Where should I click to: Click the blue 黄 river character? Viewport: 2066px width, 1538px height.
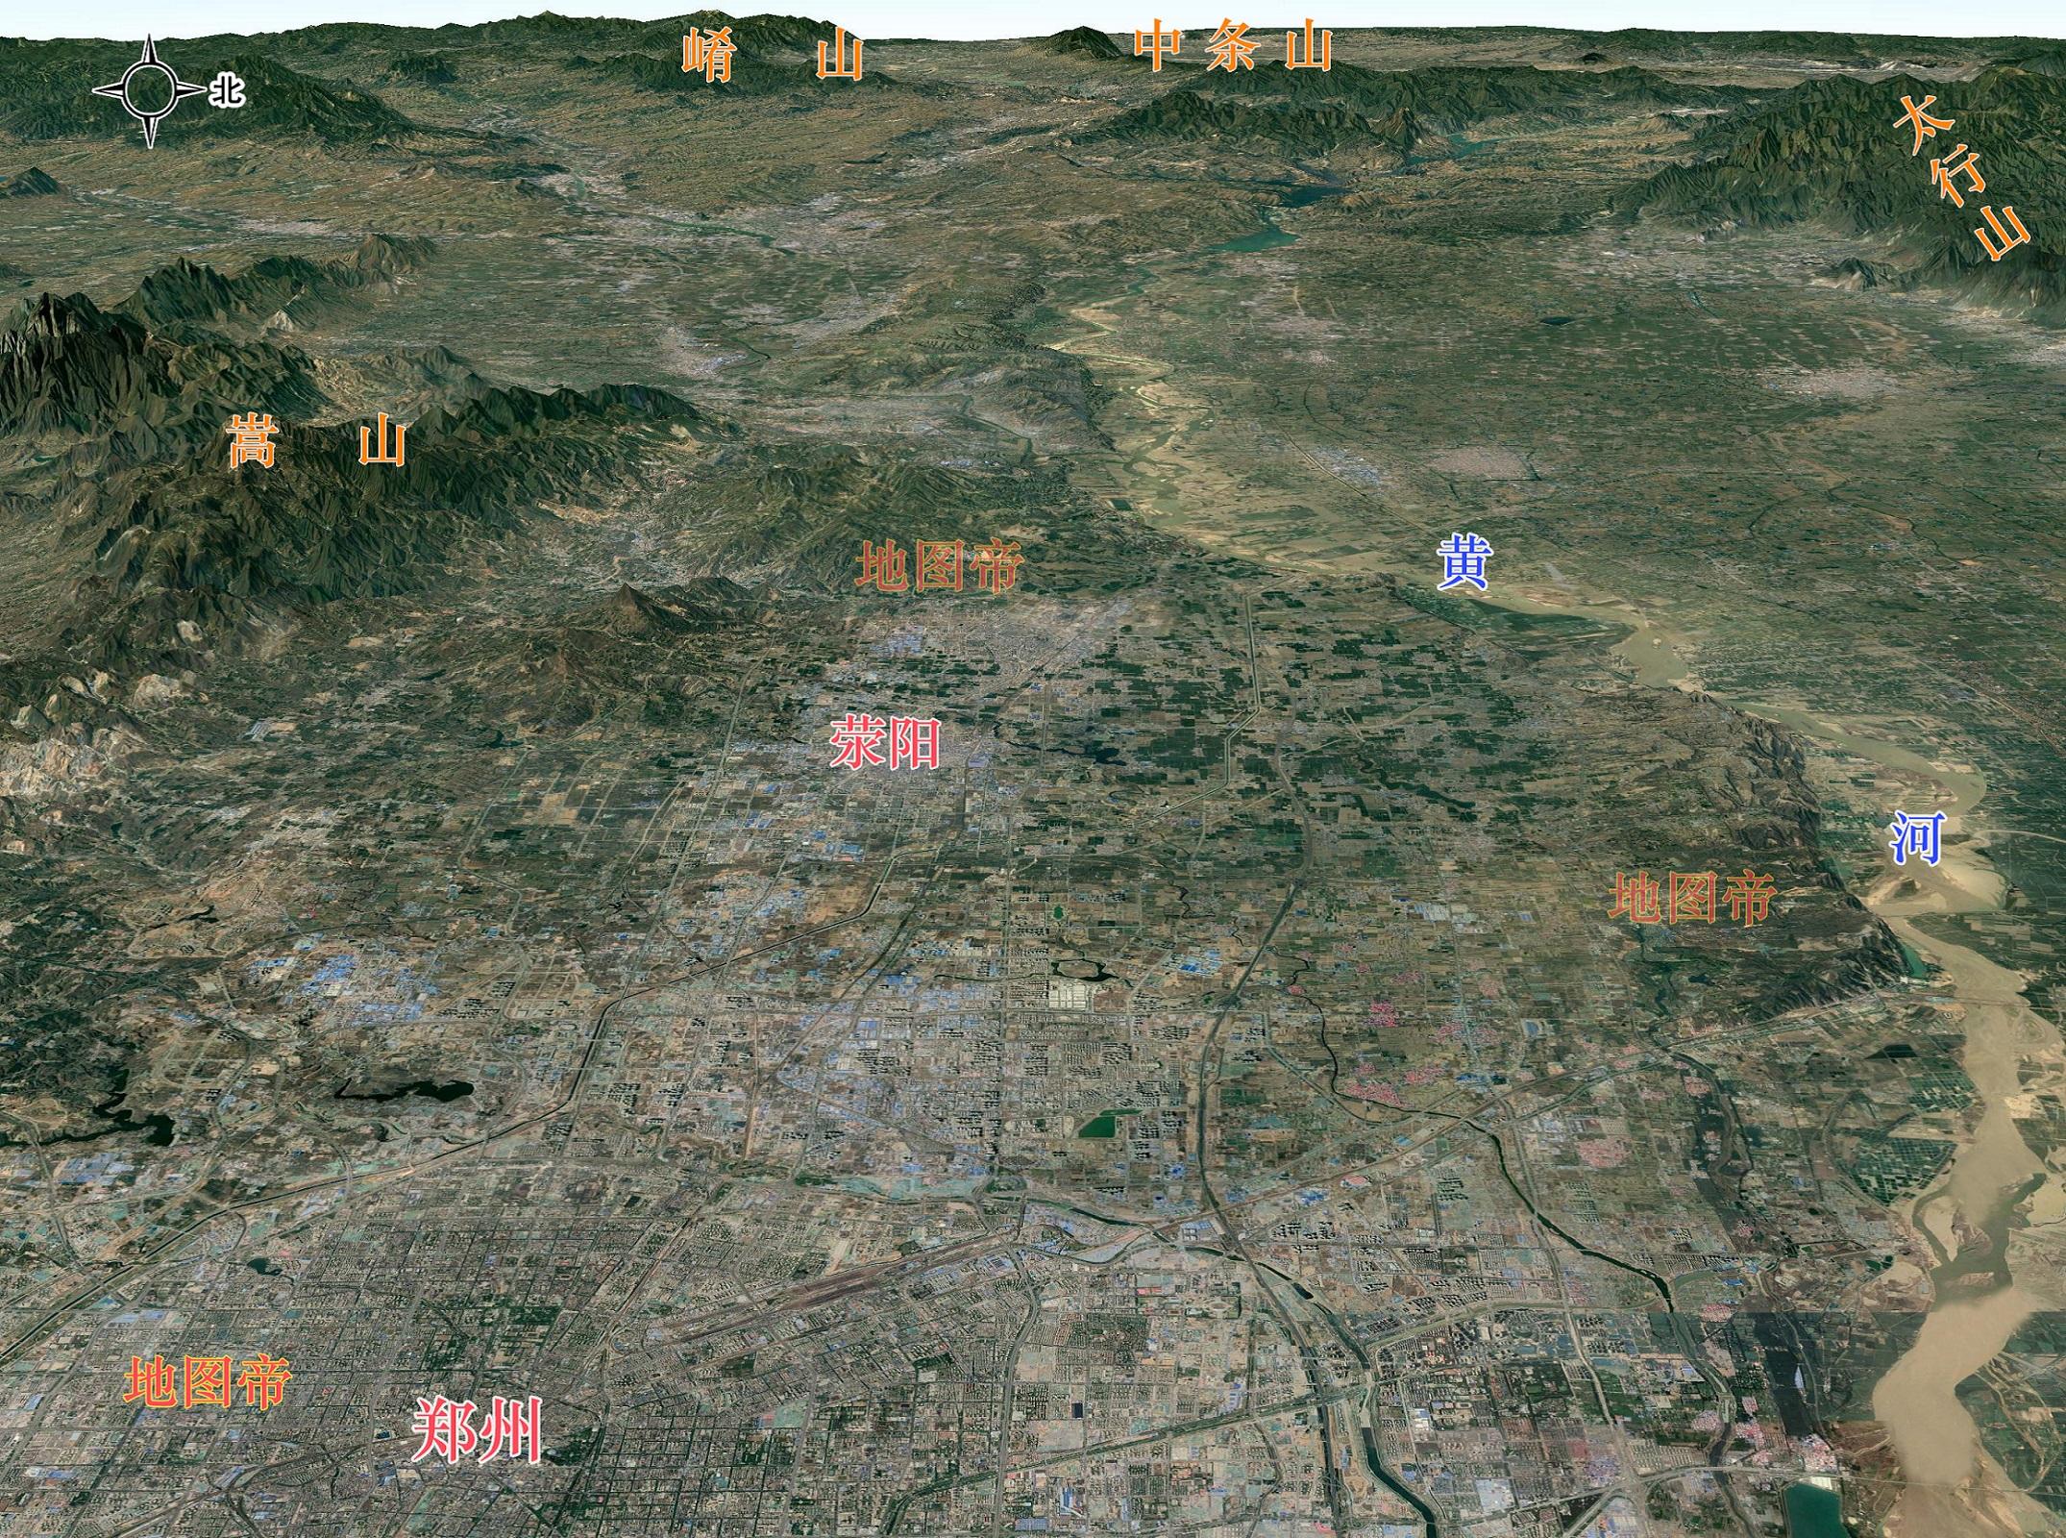click(1463, 563)
